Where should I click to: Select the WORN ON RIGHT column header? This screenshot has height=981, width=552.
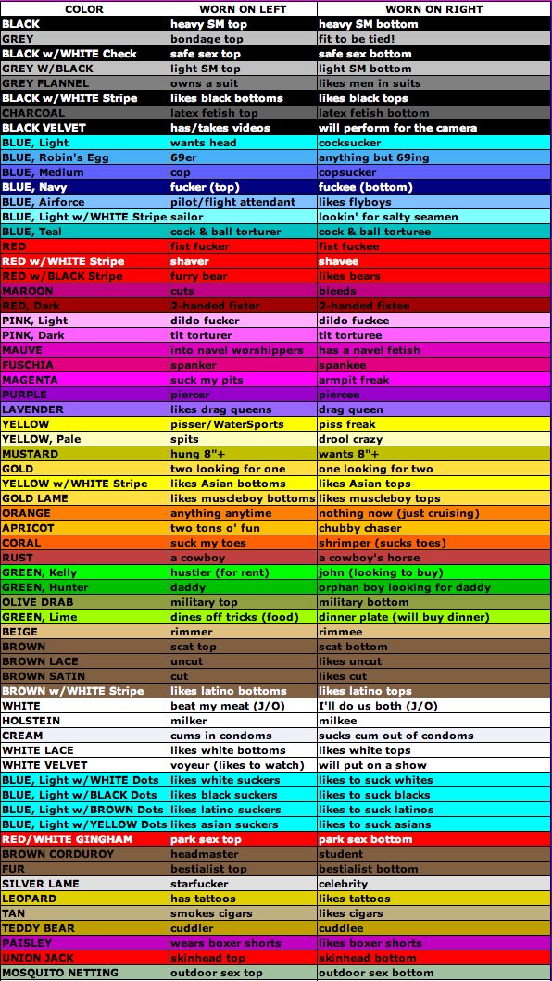tap(434, 9)
